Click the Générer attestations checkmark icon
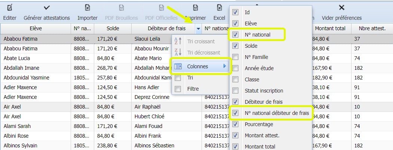Screen dimensions: 393x150 (x=47, y=7)
